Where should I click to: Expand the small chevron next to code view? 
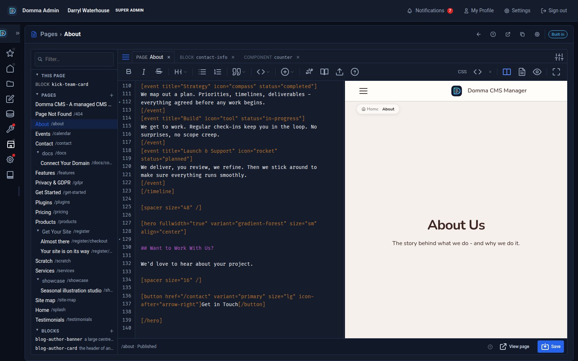pos(490,72)
